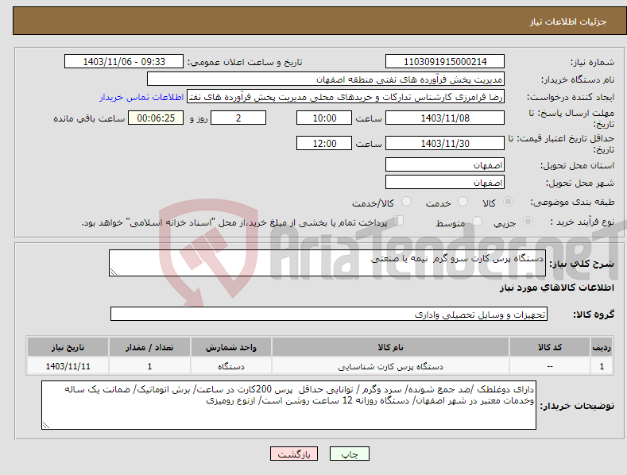Toggle the اسناد خزانه اسلامی payment checkbox
This screenshot has width=627, height=475.
click(399, 221)
